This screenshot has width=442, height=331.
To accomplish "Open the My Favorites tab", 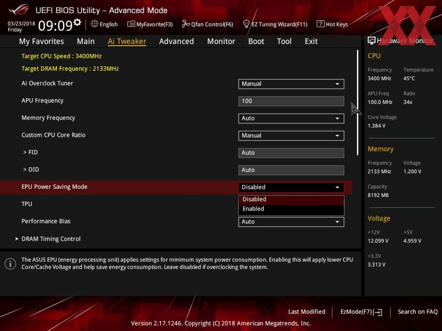I will (41, 41).
